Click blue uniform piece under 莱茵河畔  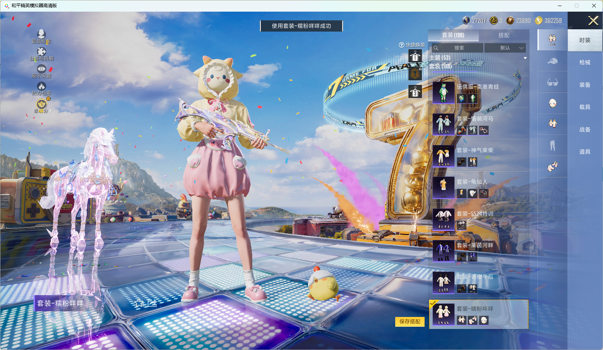tap(473, 257)
